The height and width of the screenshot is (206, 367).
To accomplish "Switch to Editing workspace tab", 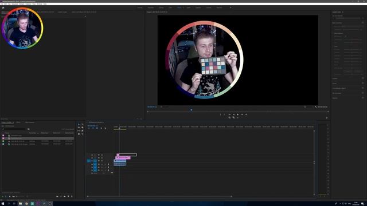I will [161, 7].
